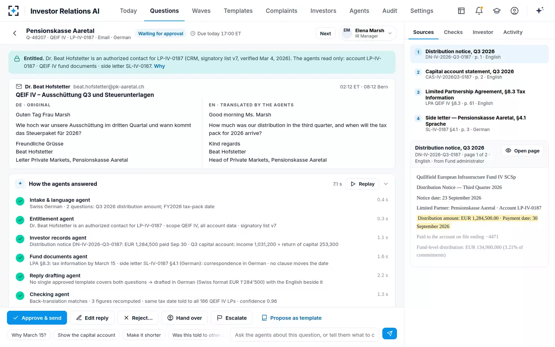Click the Why March 15? suggestion chip
Screen dimensions: 555x347
29,335
